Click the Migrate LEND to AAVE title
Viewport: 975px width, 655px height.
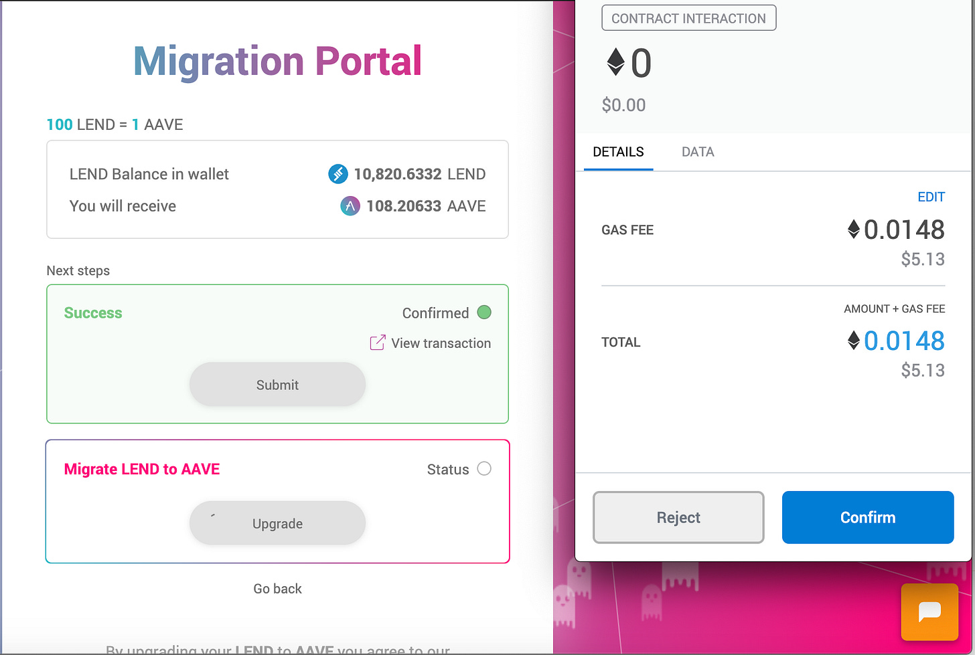(x=142, y=469)
